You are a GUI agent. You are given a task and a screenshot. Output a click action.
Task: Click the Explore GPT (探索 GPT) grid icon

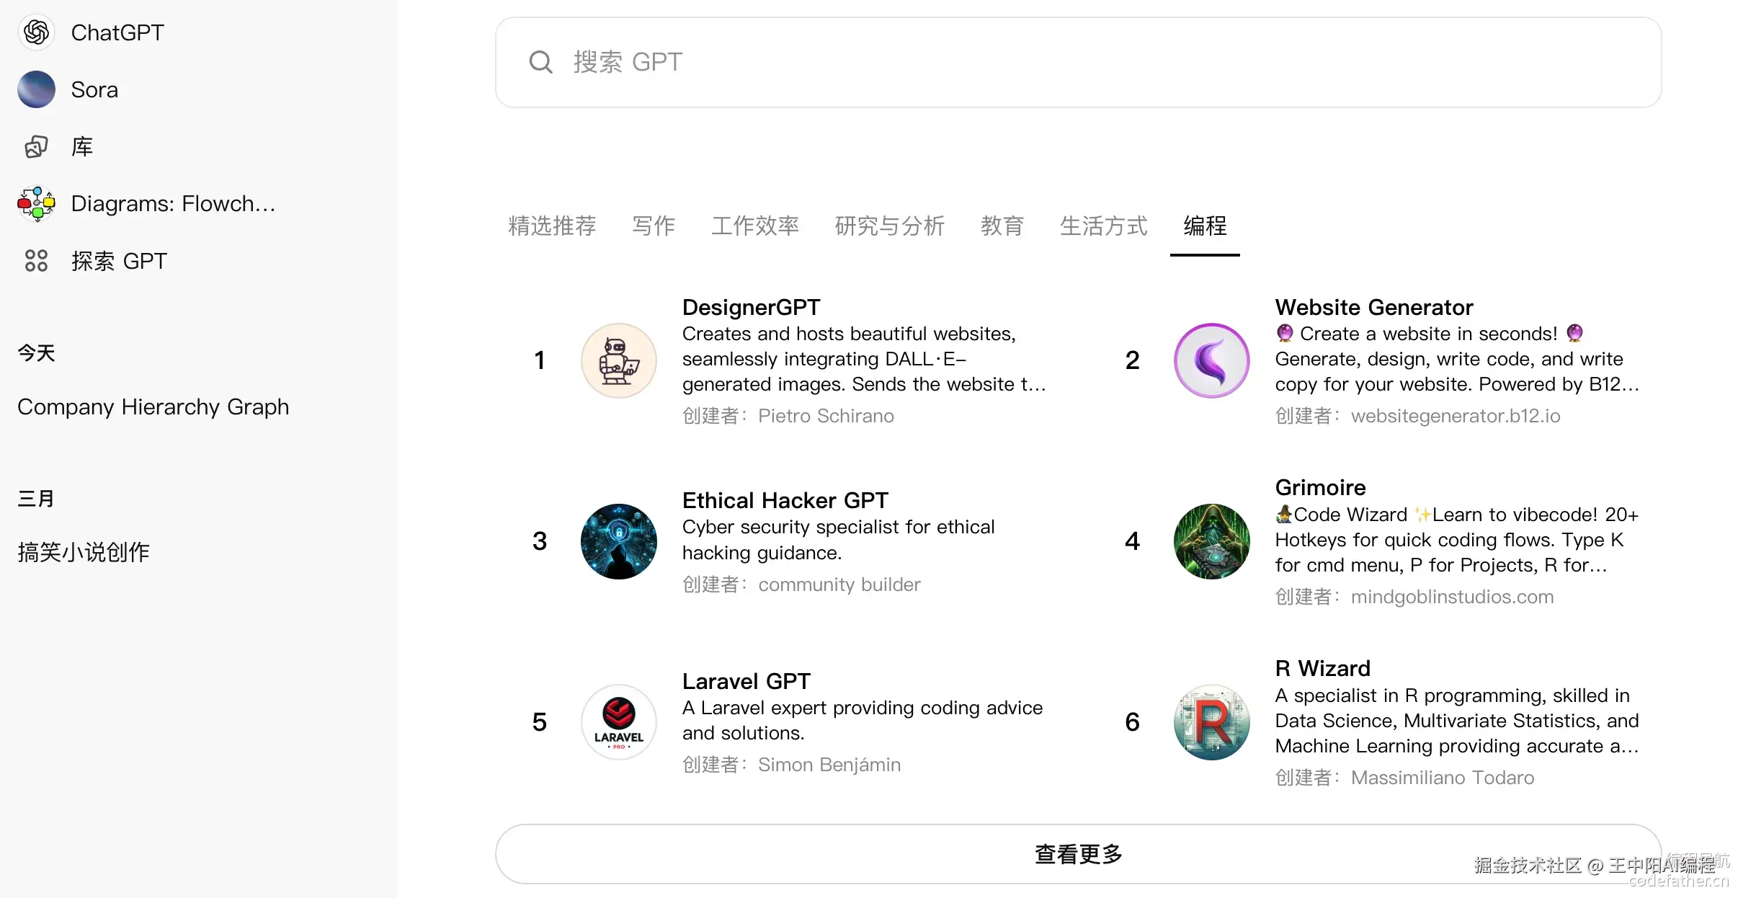coord(36,261)
